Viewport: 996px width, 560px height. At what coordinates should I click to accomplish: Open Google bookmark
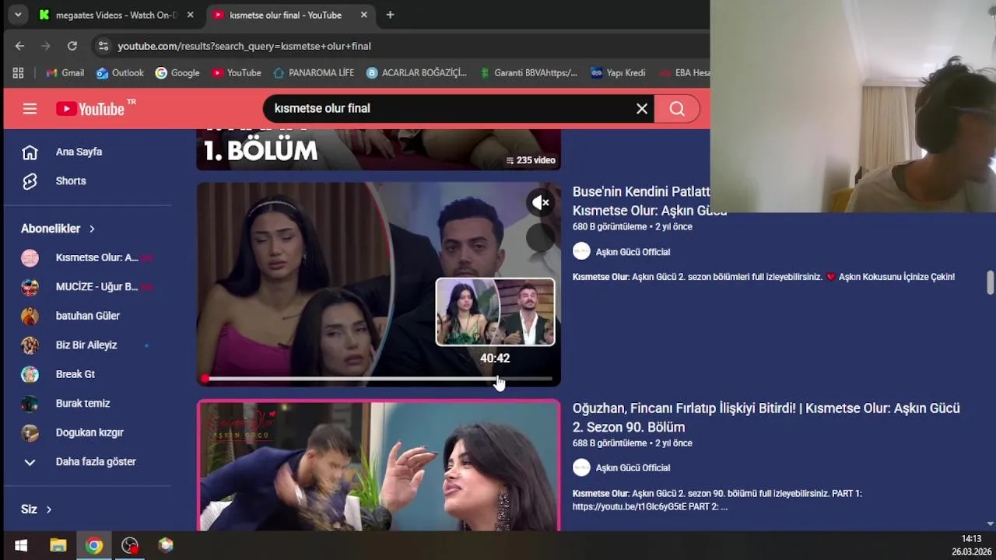coord(177,72)
